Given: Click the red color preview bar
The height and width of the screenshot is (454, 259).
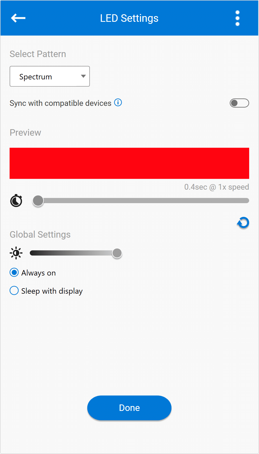Looking at the screenshot, I should 129,163.
